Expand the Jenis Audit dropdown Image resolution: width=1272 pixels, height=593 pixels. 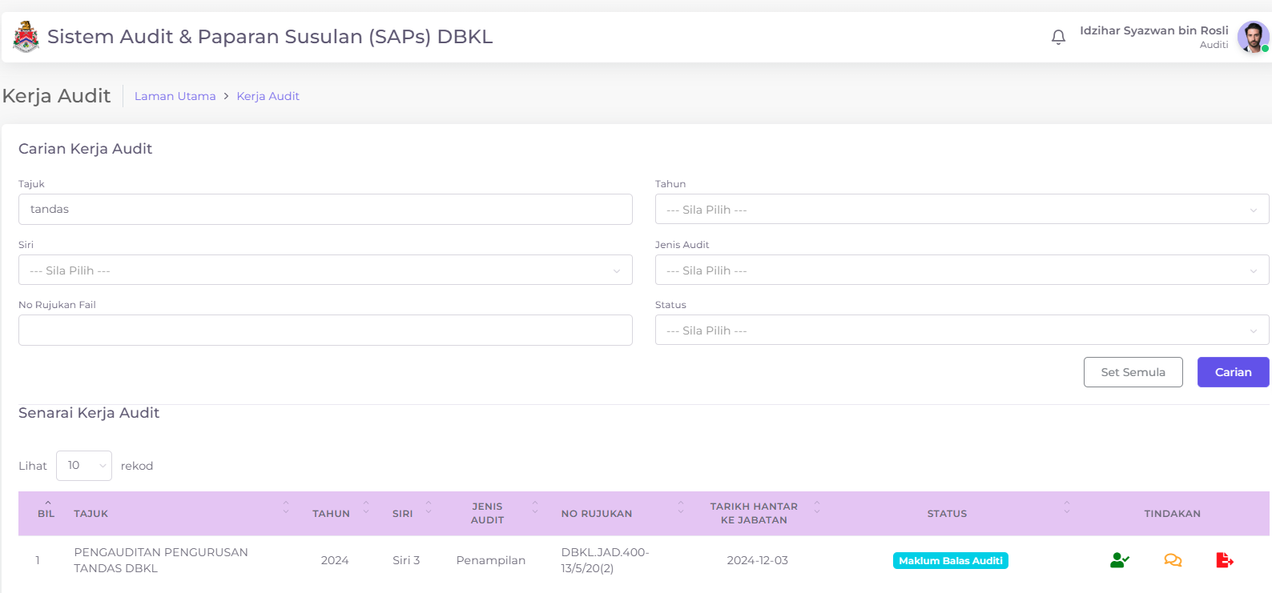pyautogui.click(x=961, y=270)
